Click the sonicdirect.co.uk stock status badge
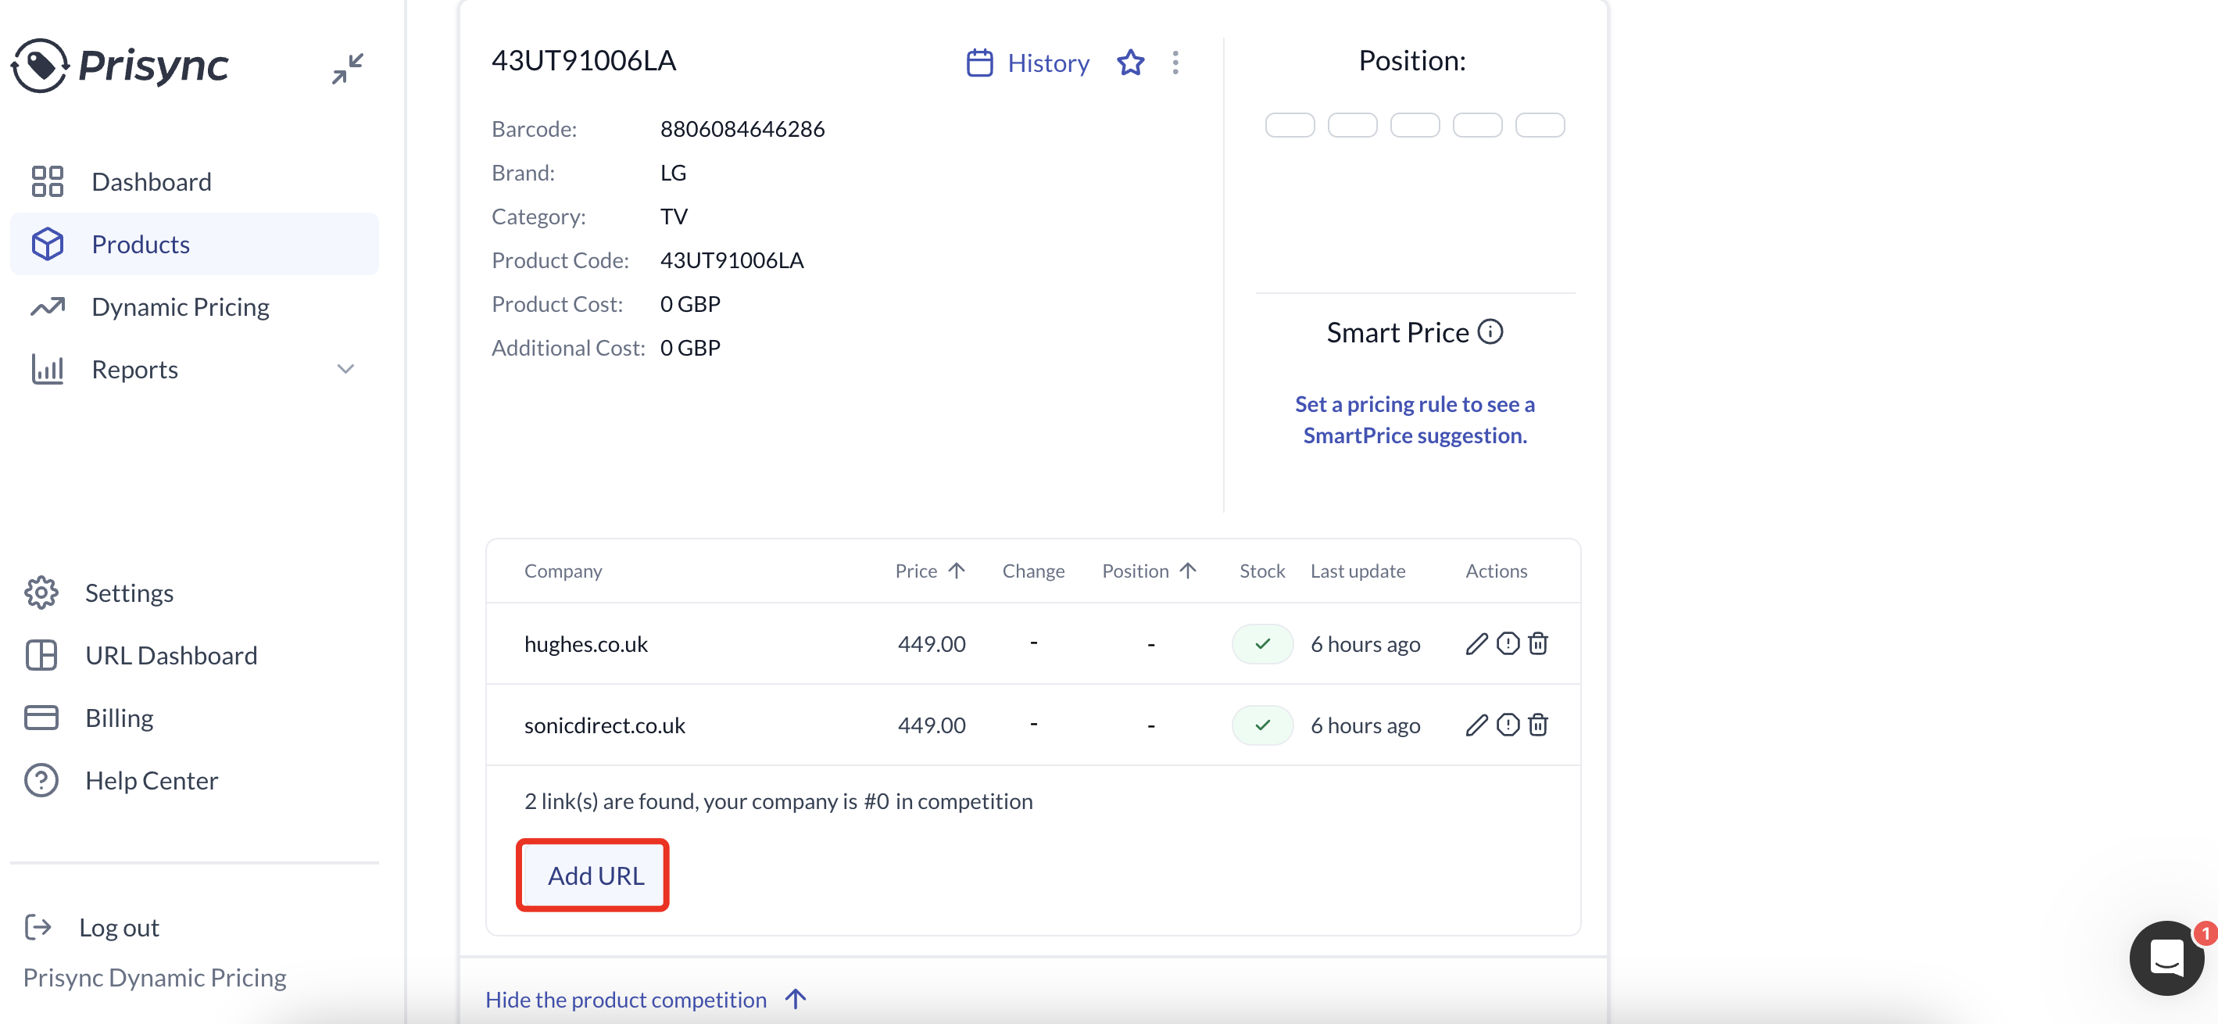The height and width of the screenshot is (1024, 2218). pyautogui.click(x=1261, y=725)
